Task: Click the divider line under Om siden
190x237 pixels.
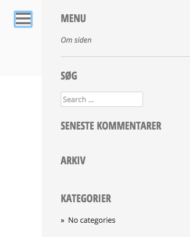Action: point(125,56)
